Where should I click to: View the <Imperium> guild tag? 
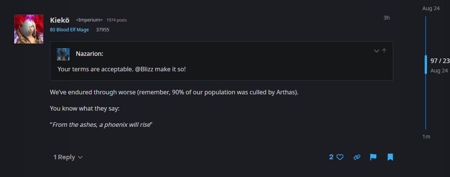coord(89,20)
